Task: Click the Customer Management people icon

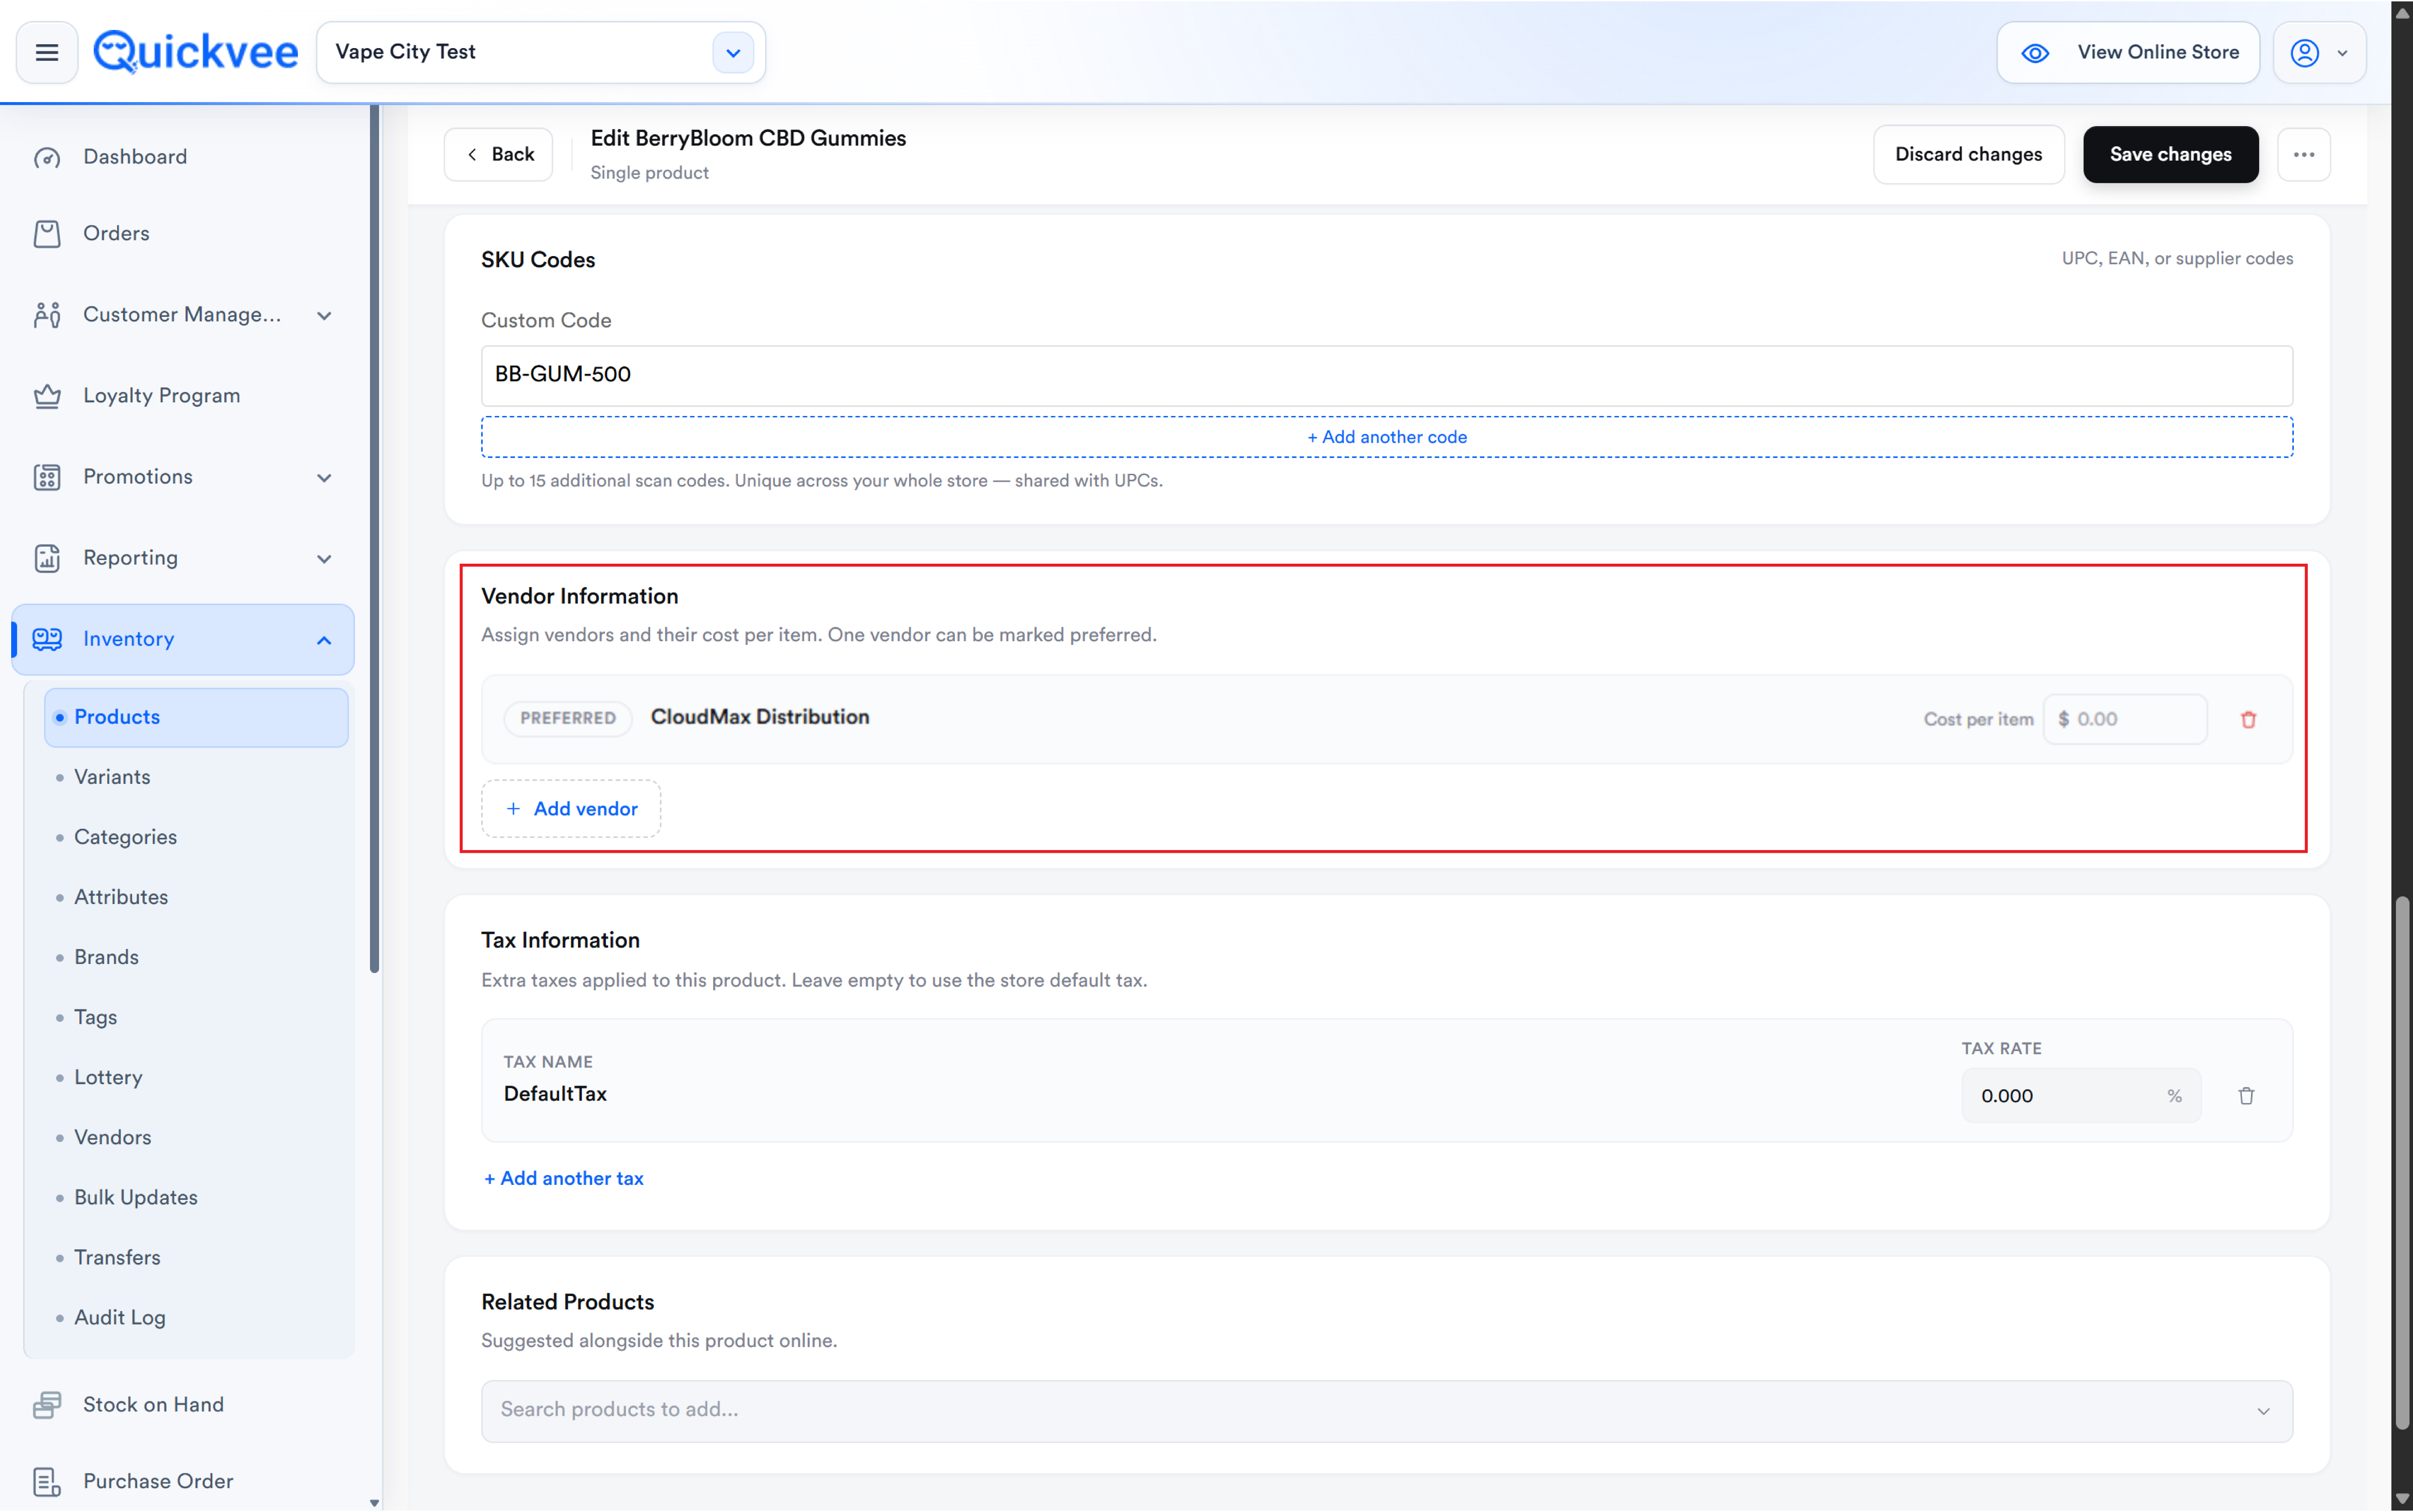Action: coord(47,315)
